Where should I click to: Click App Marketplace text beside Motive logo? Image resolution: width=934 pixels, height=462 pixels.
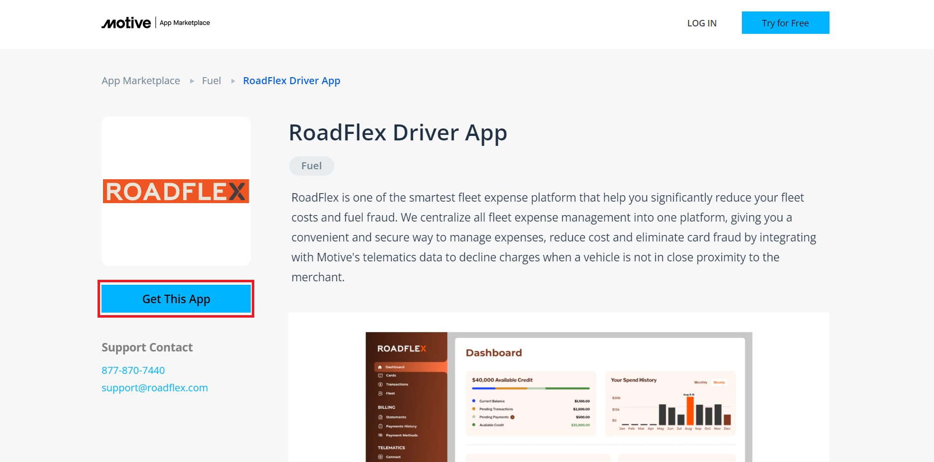tap(185, 23)
